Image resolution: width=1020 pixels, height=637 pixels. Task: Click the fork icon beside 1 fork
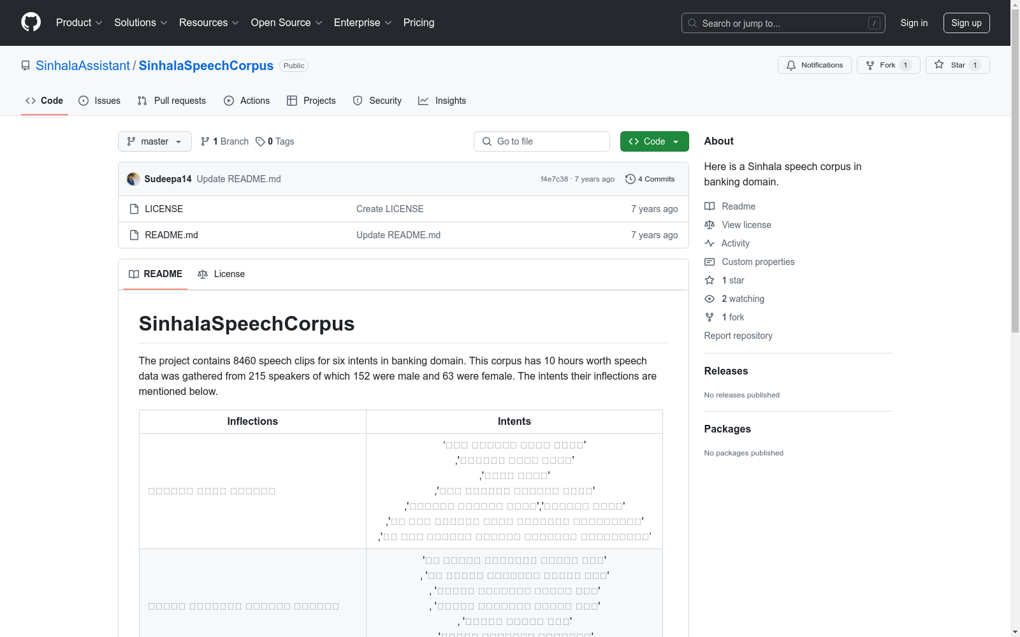(710, 317)
